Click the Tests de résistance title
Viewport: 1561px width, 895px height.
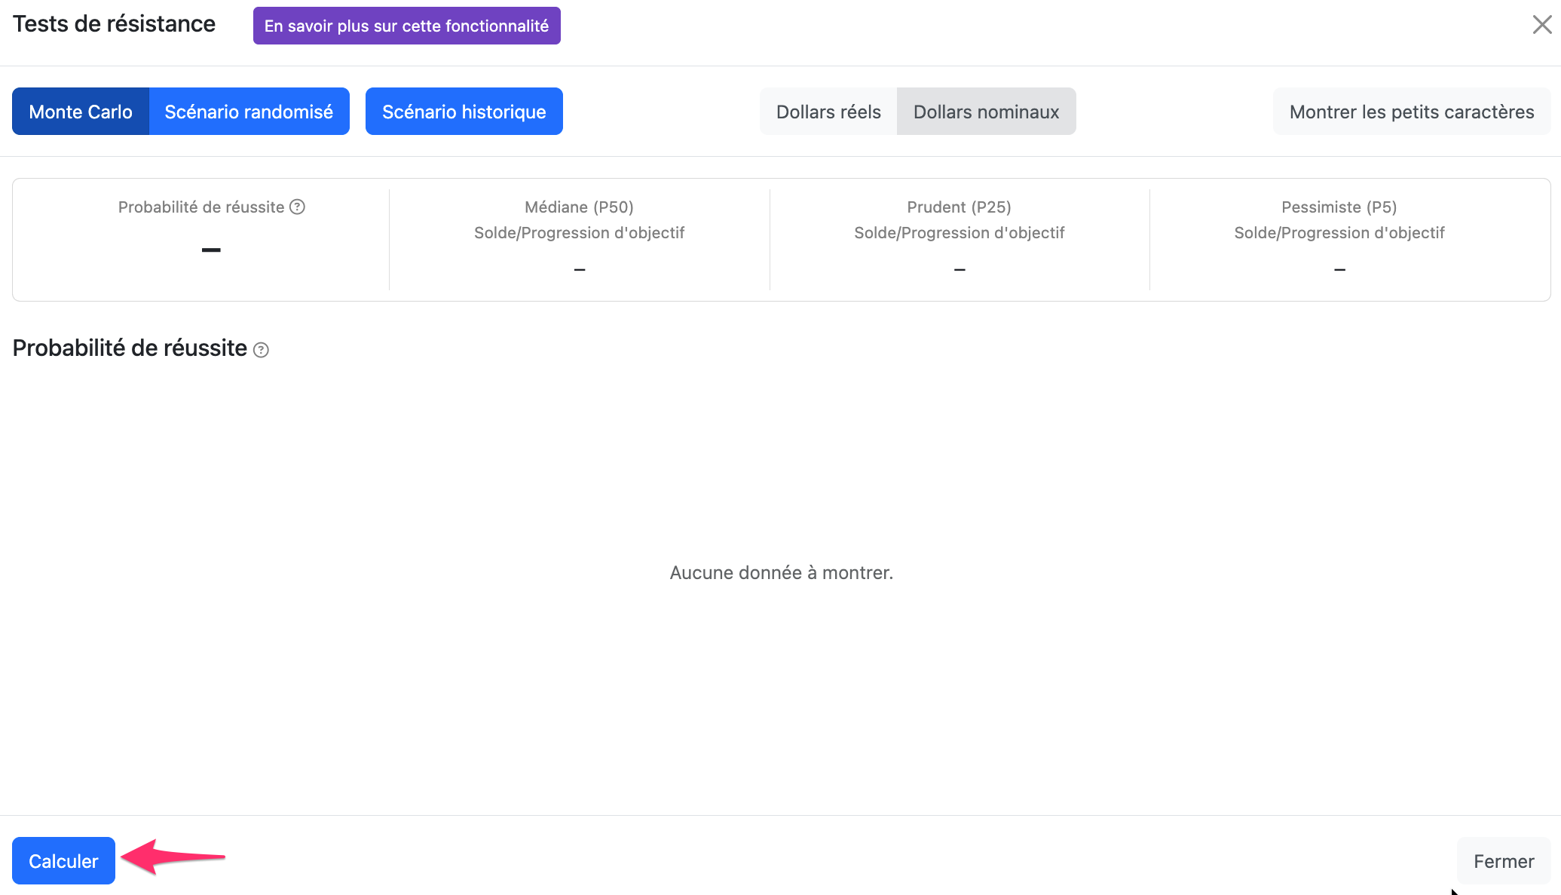114,24
